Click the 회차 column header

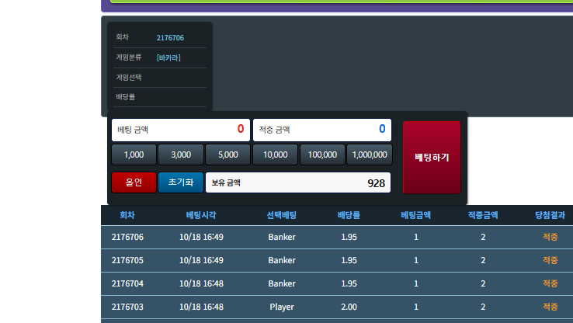pyautogui.click(x=127, y=215)
